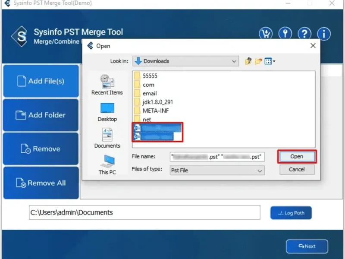Click the info about icon

pyautogui.click(x=324, y=34)
